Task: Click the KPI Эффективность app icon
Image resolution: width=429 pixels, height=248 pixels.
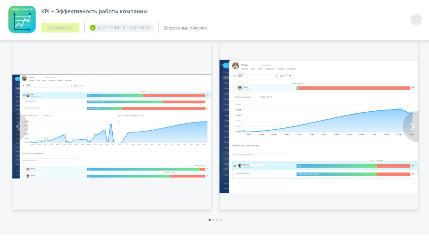Action: tap(22, 19)
